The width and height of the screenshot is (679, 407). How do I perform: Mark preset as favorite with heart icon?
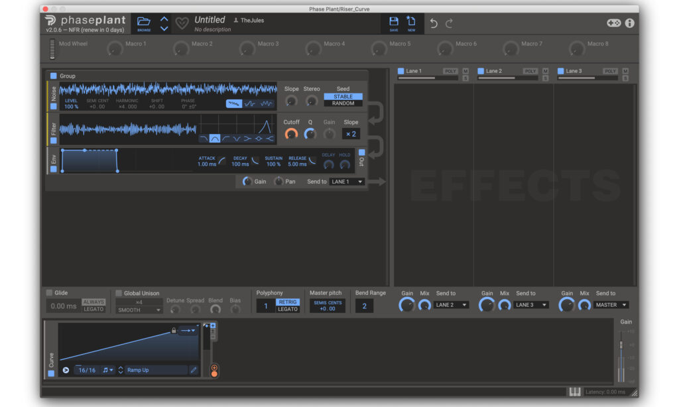pyautogui.click(x=182, y=23)
